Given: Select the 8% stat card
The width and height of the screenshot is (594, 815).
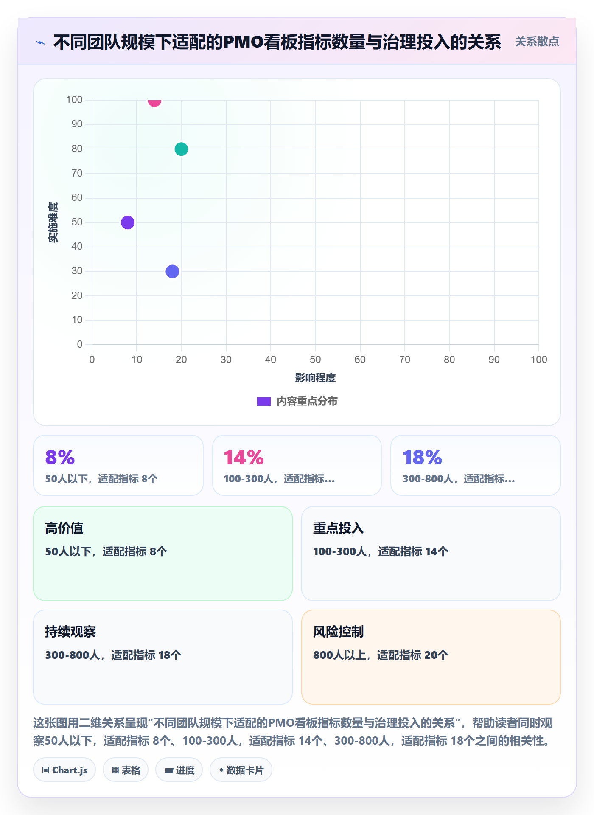Looking at the screenshot, I should 118,465.
